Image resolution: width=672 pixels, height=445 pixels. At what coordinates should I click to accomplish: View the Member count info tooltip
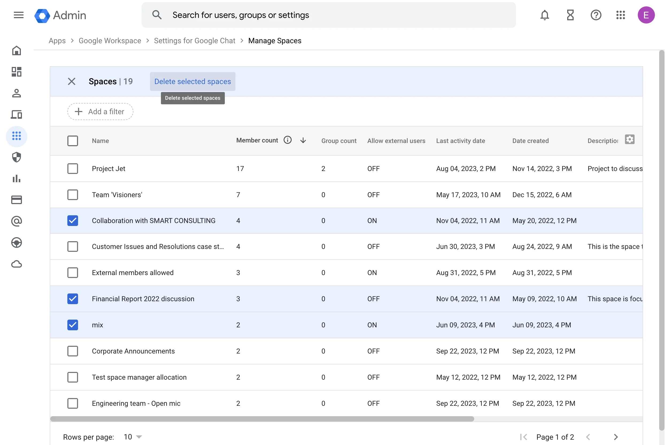pos(288,140)
